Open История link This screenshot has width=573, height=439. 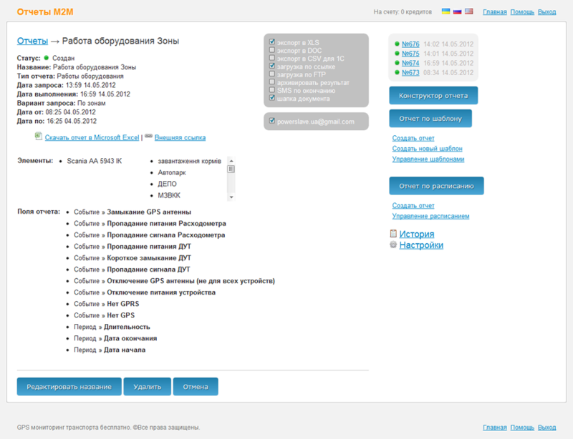click(417, 234)
